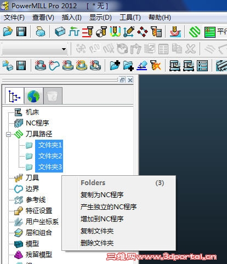The image size is (227, 264).
Task: Click the folder with plus sign icon
Action: (115, 65)
